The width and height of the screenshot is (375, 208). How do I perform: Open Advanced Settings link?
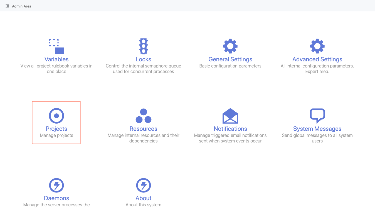317,59
